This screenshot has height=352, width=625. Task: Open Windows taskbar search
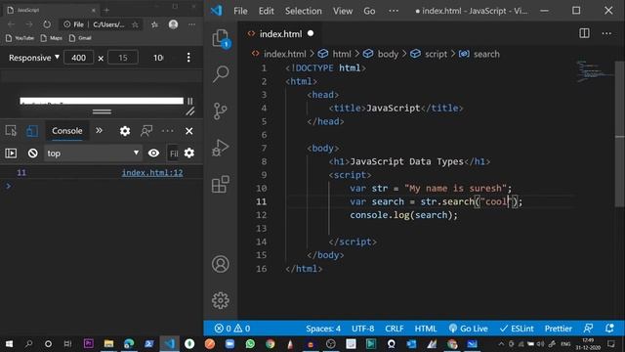28,343
